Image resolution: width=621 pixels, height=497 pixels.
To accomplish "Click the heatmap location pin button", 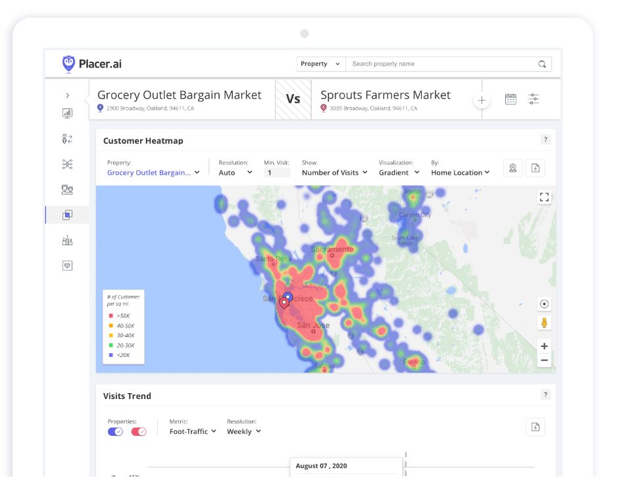I will (x=513, y=168).
